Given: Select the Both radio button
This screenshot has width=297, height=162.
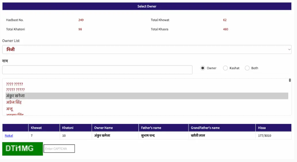Looking at the screenshot, I should click(247, 68).
